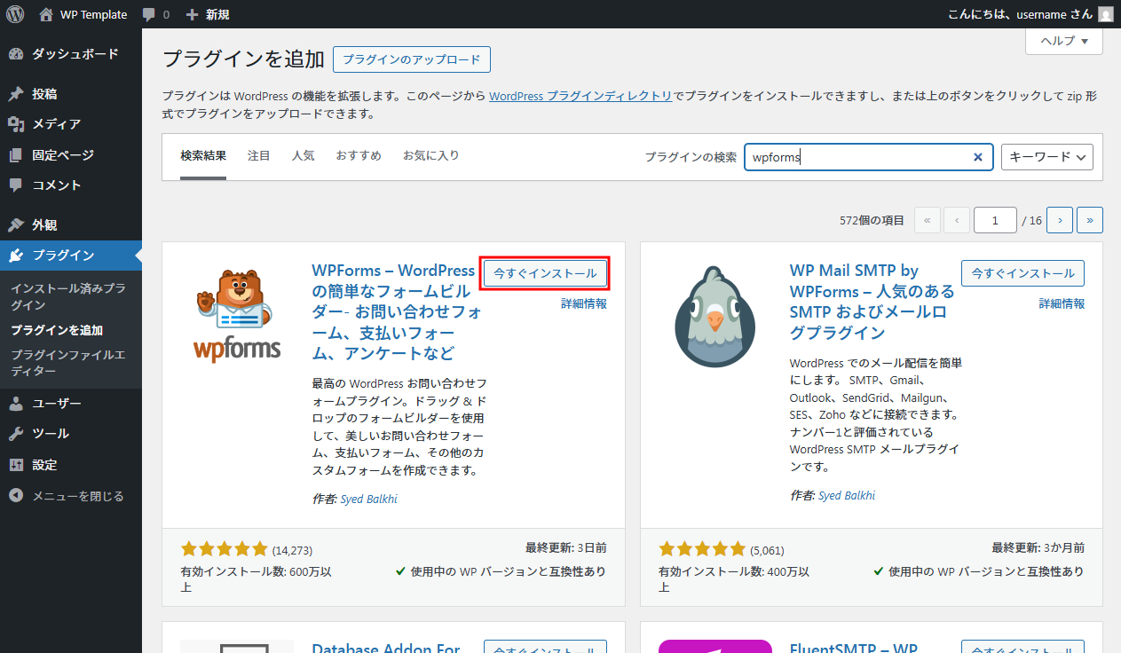This screenshot has width=1121, height=653.
Task: Click the メニューを閉じる collapse arrow icon
Action: [x=16, y=496]
